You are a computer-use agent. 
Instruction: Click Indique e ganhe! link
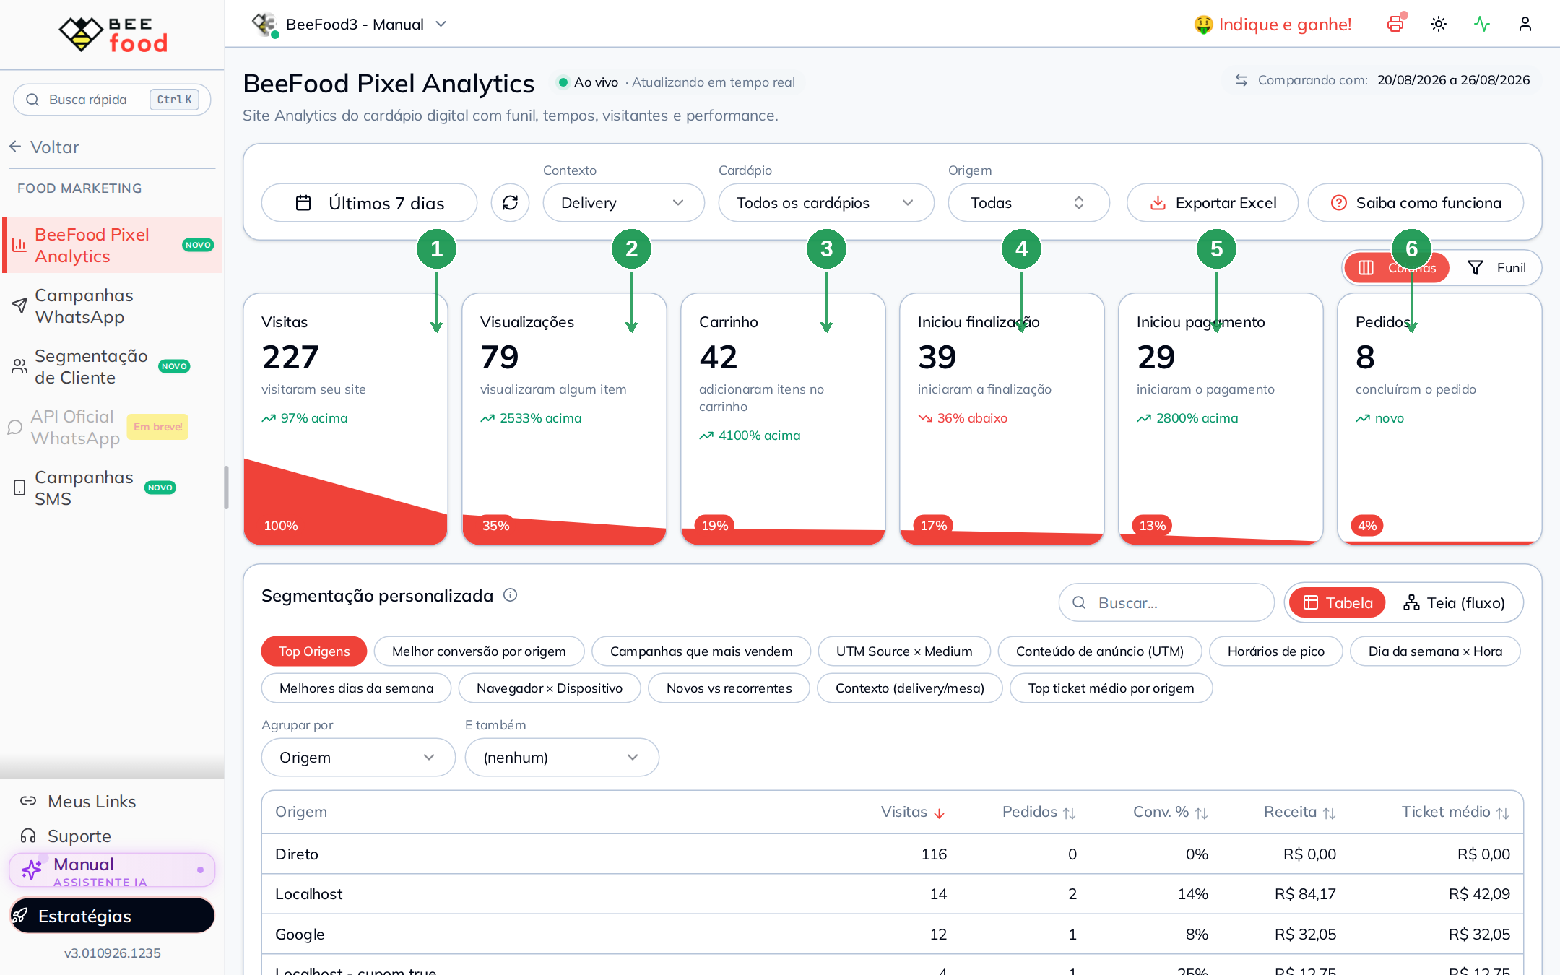point(1273,25)
